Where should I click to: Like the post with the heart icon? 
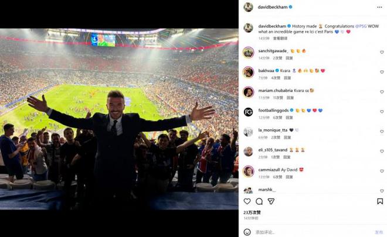(x=247, y=201)
